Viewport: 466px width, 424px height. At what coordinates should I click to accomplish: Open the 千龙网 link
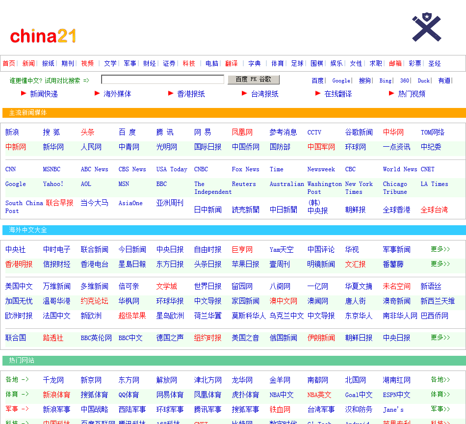53,380
